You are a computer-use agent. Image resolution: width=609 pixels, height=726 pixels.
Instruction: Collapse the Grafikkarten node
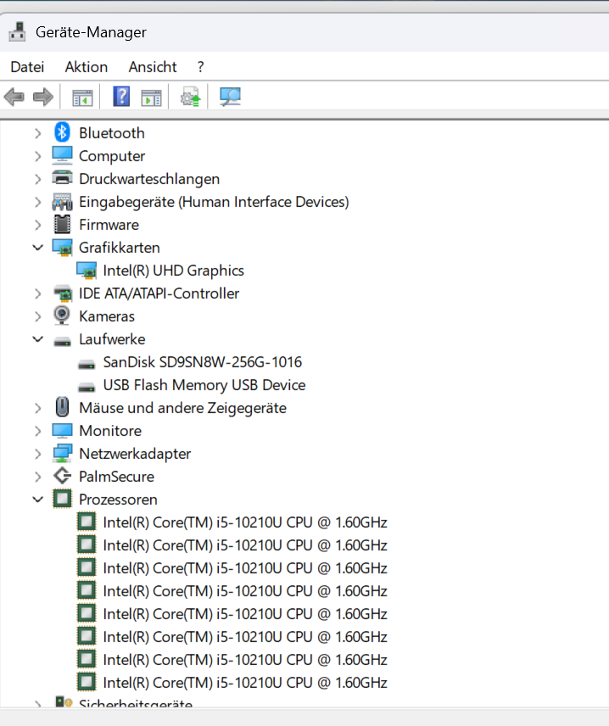38,248
